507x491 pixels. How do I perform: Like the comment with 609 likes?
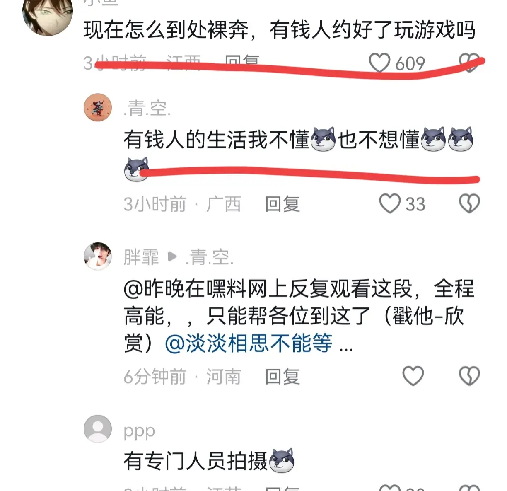pos(379,63)
